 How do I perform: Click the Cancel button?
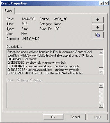tap(75, 117)
